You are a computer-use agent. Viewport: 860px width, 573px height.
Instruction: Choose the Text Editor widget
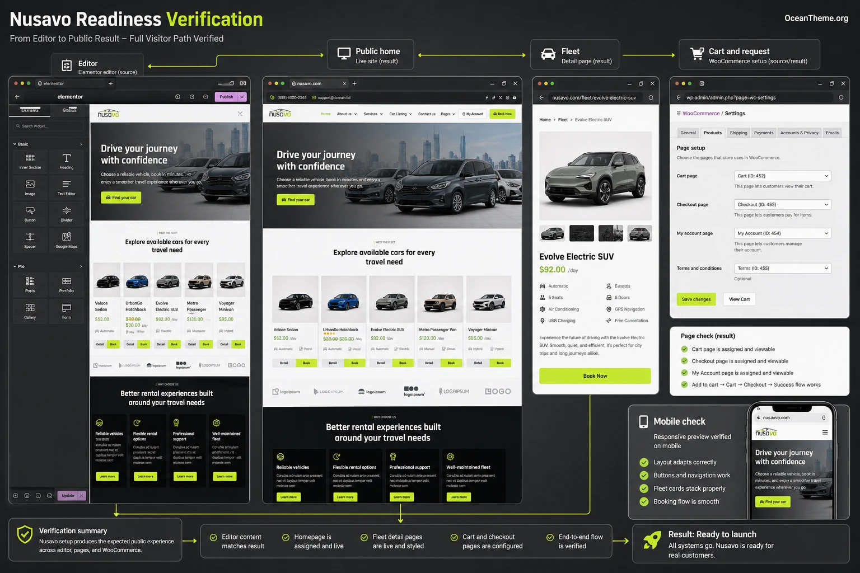pos(67,187)
